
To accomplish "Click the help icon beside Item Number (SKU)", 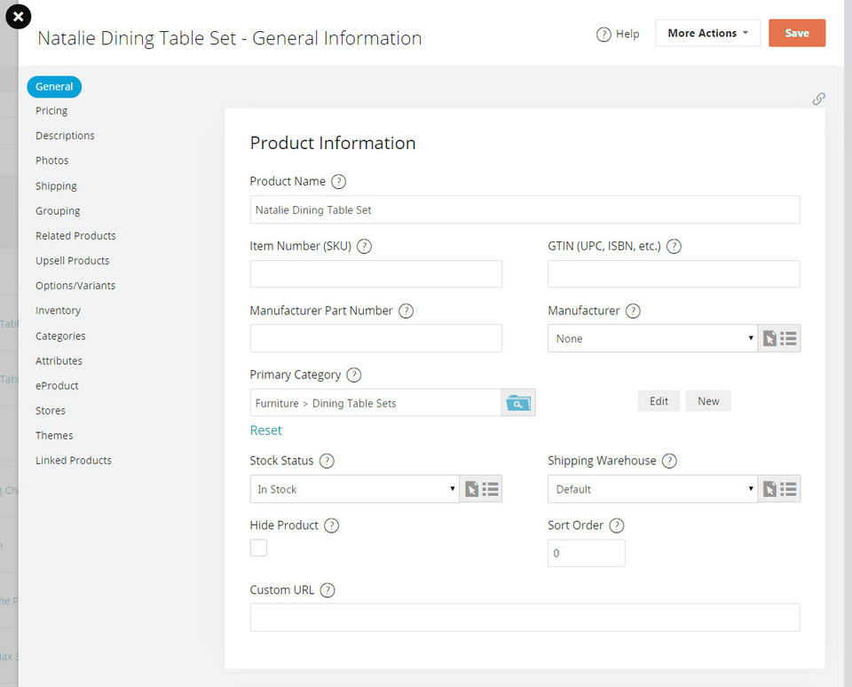I will click(x=364, y=246).
